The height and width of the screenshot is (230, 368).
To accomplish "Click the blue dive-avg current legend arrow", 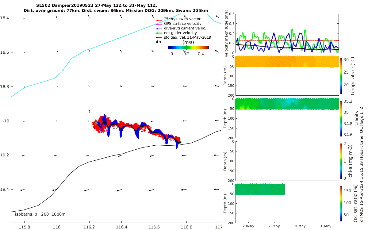I will 159,29.
